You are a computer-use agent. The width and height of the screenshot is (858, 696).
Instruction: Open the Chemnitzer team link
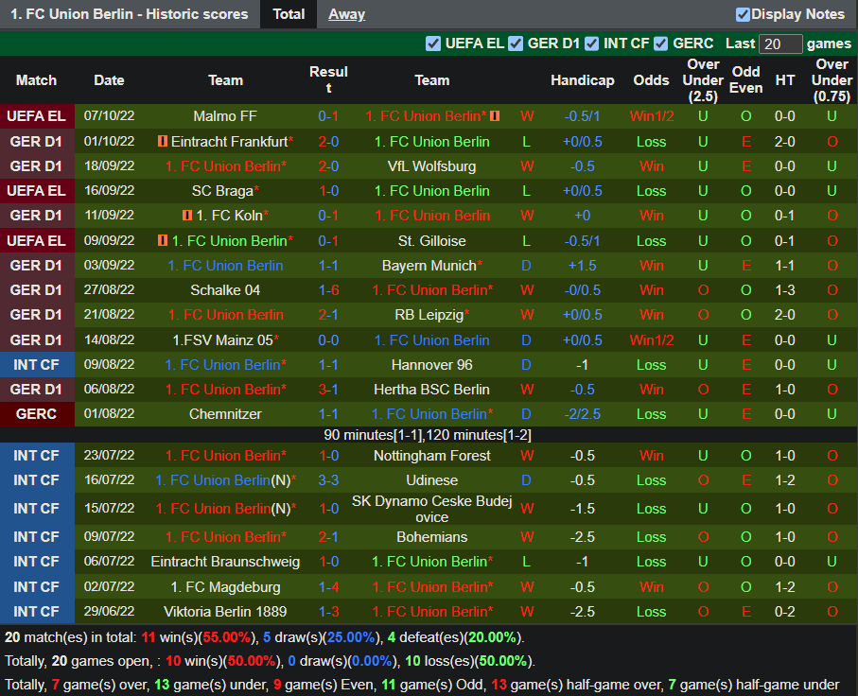(x=225, y=414)
